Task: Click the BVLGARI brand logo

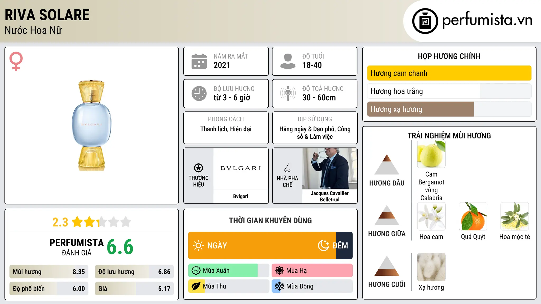Action: [x=241, y=168]
